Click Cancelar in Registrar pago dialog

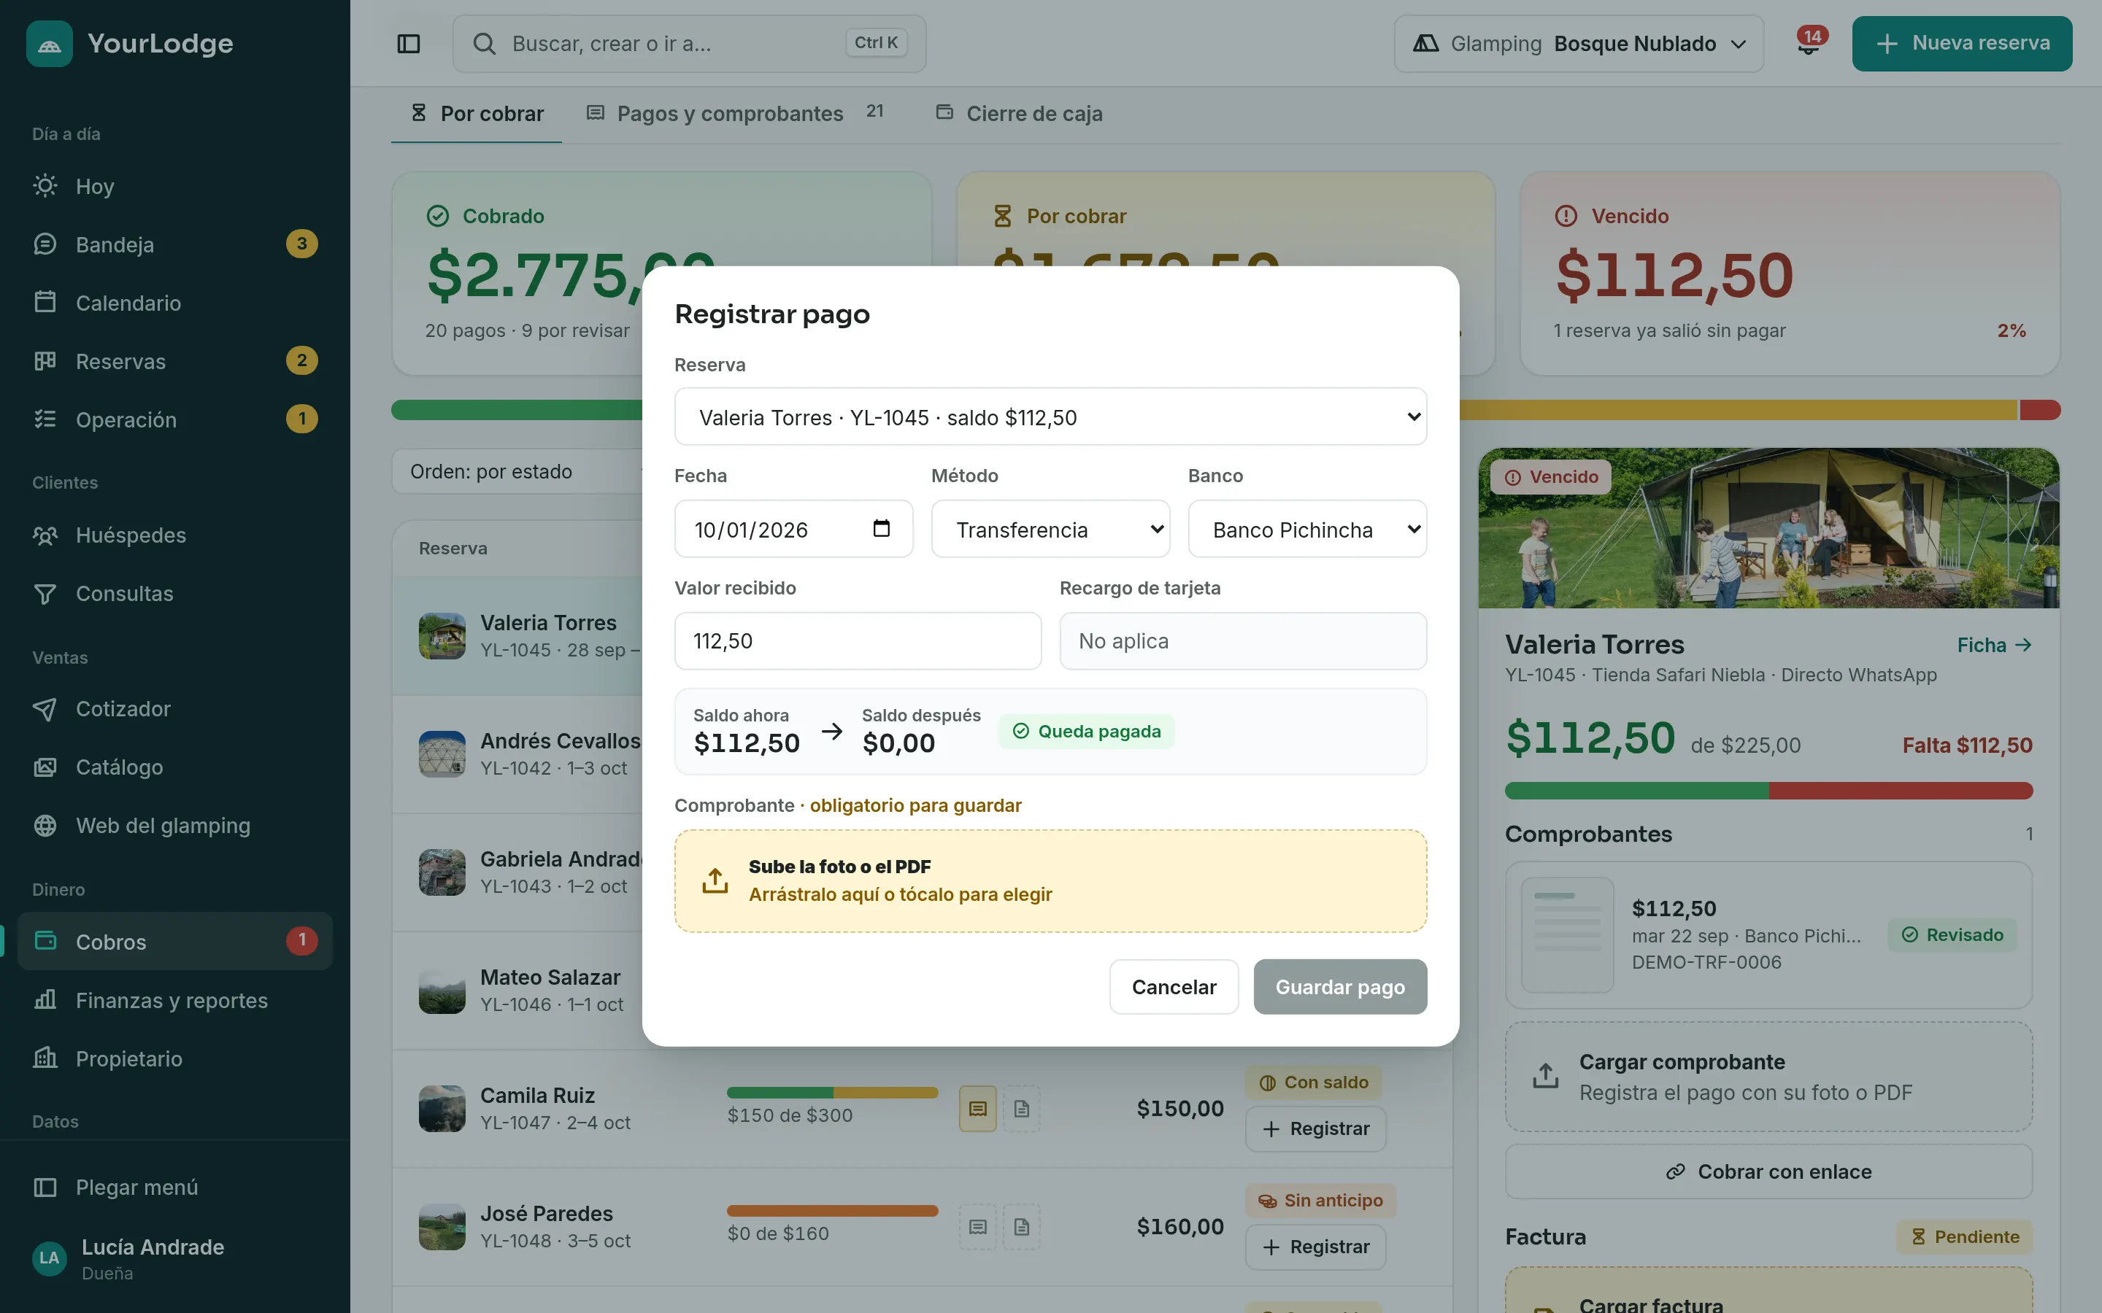click(1174, 986)
